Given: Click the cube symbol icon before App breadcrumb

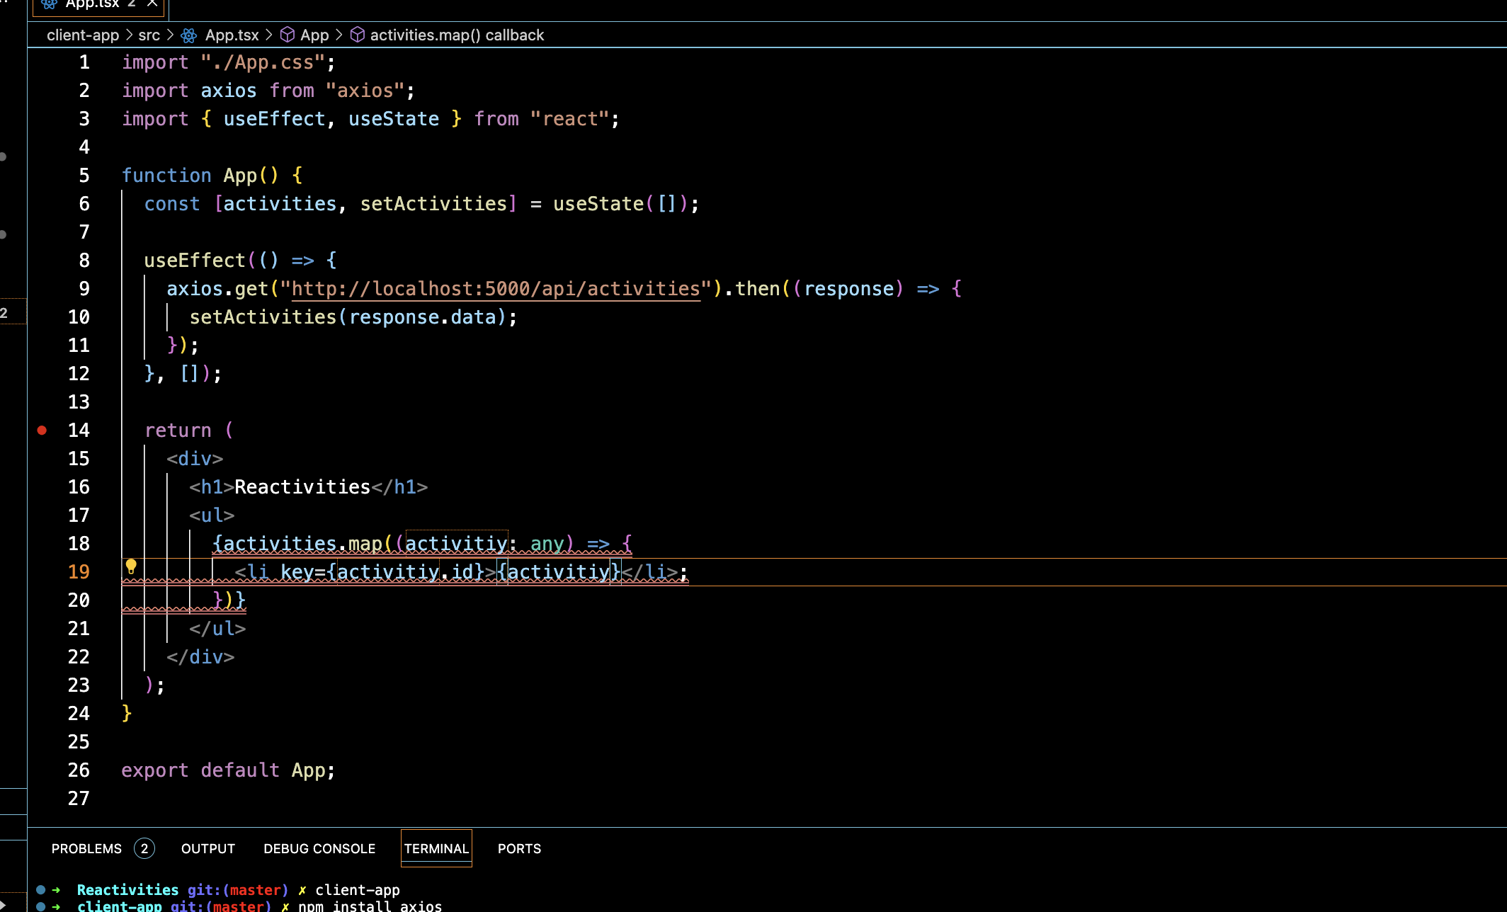Looking at the screenshot, I should coord(288,35).
